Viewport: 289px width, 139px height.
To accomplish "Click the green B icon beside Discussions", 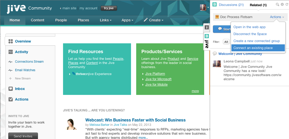I will 214,5.
